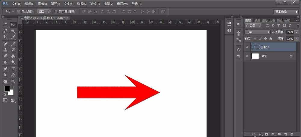This screenshot has height=137, width=301.
Task: Toggle Quick Mask mode
Action: (5, 100)
